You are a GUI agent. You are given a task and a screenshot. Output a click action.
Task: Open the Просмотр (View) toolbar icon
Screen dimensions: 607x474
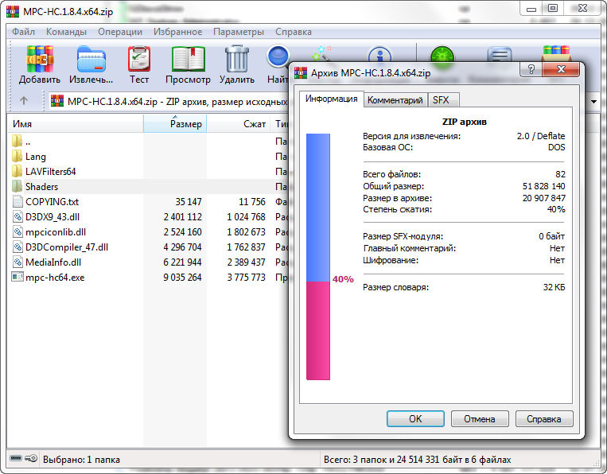[x=188, y=60]
